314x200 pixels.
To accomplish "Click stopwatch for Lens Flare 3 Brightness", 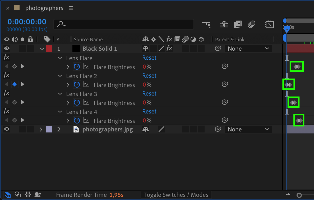I will click(x=77, y=102).
